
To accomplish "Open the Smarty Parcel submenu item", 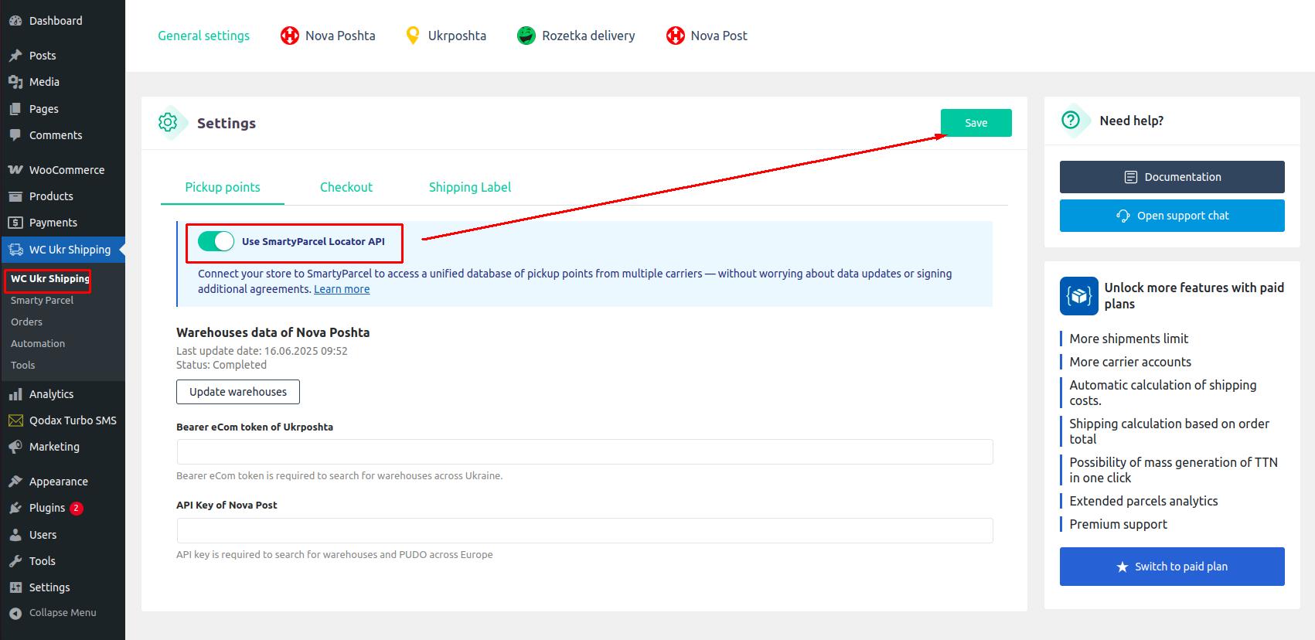I will coord(42,301).
